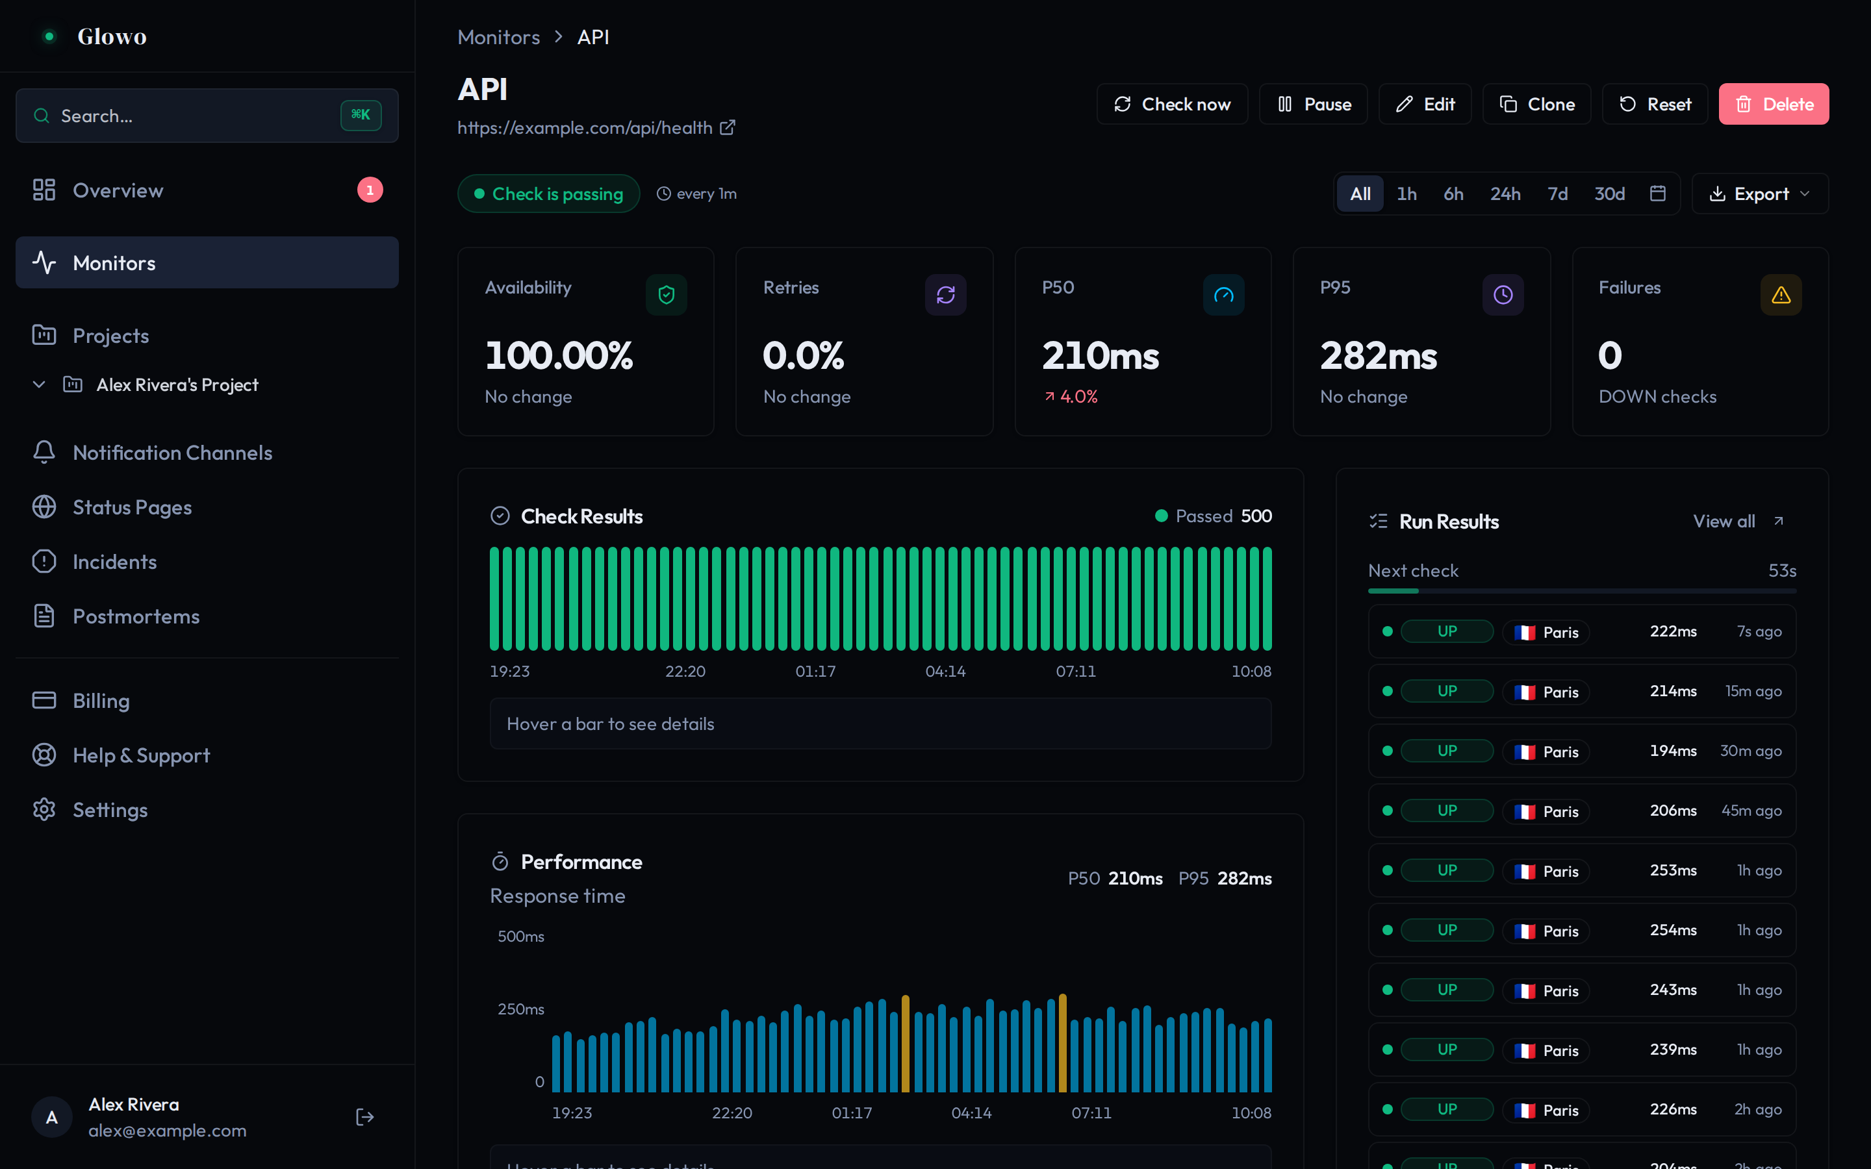The width and height of the screenshot is (1871, 1169).
Task: Open Billing in sidebar
Action: [x=207, y=701]
